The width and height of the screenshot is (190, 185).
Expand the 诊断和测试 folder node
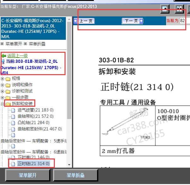[2, 91]
